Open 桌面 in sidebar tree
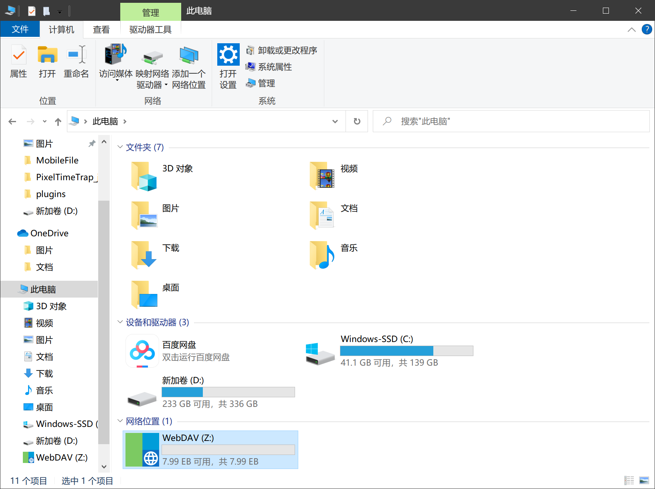655x489 pixels. click(44, 407)
